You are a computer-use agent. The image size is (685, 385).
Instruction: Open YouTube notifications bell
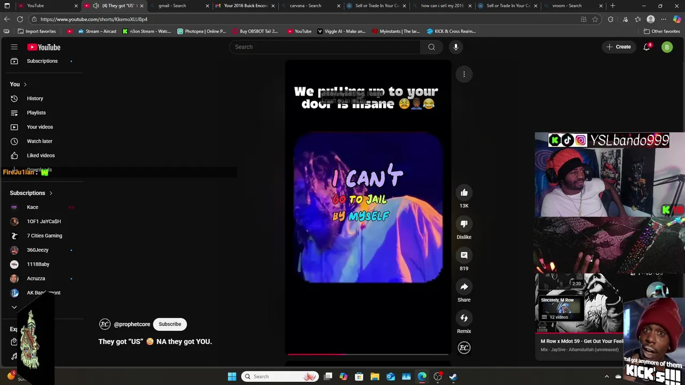[646, 47]
